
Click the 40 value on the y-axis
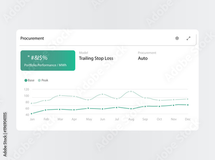(27, 115)
